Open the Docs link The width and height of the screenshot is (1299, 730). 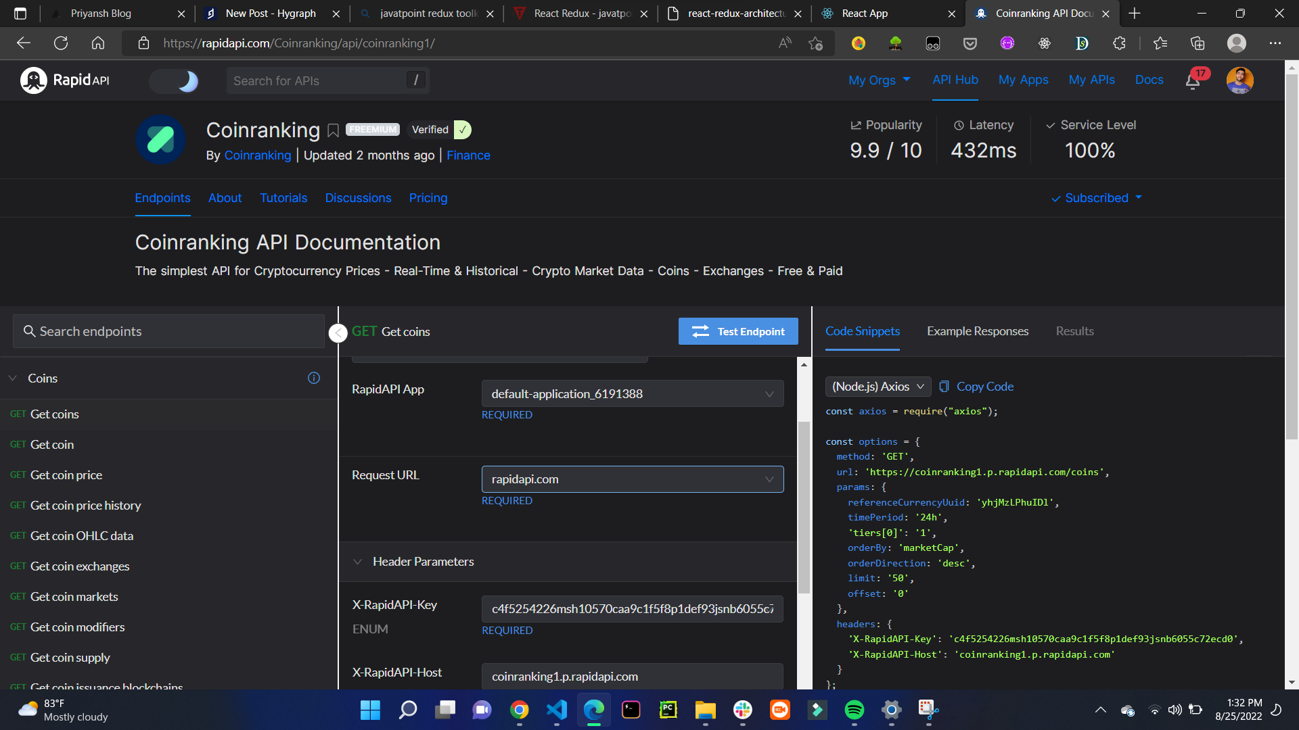click(x=1149, y=80)
